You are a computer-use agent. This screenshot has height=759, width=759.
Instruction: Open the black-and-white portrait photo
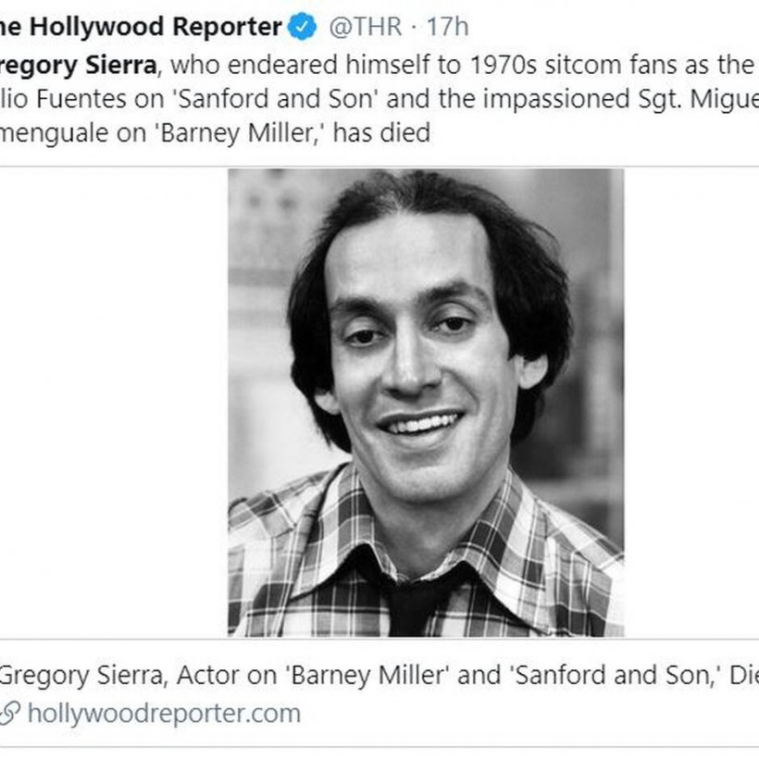tap(425, 402)
